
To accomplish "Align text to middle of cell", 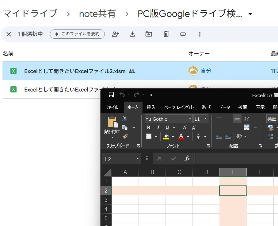I will coord(228,119).
